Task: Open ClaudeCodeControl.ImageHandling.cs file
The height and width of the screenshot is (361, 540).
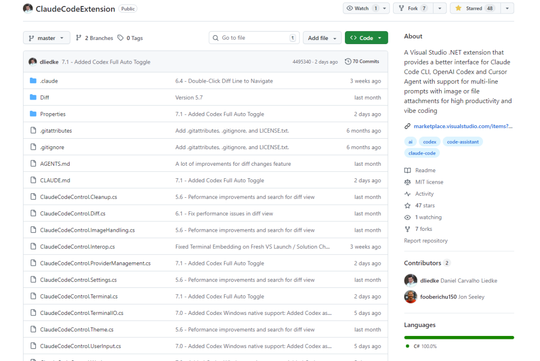Action: point(87,230)
